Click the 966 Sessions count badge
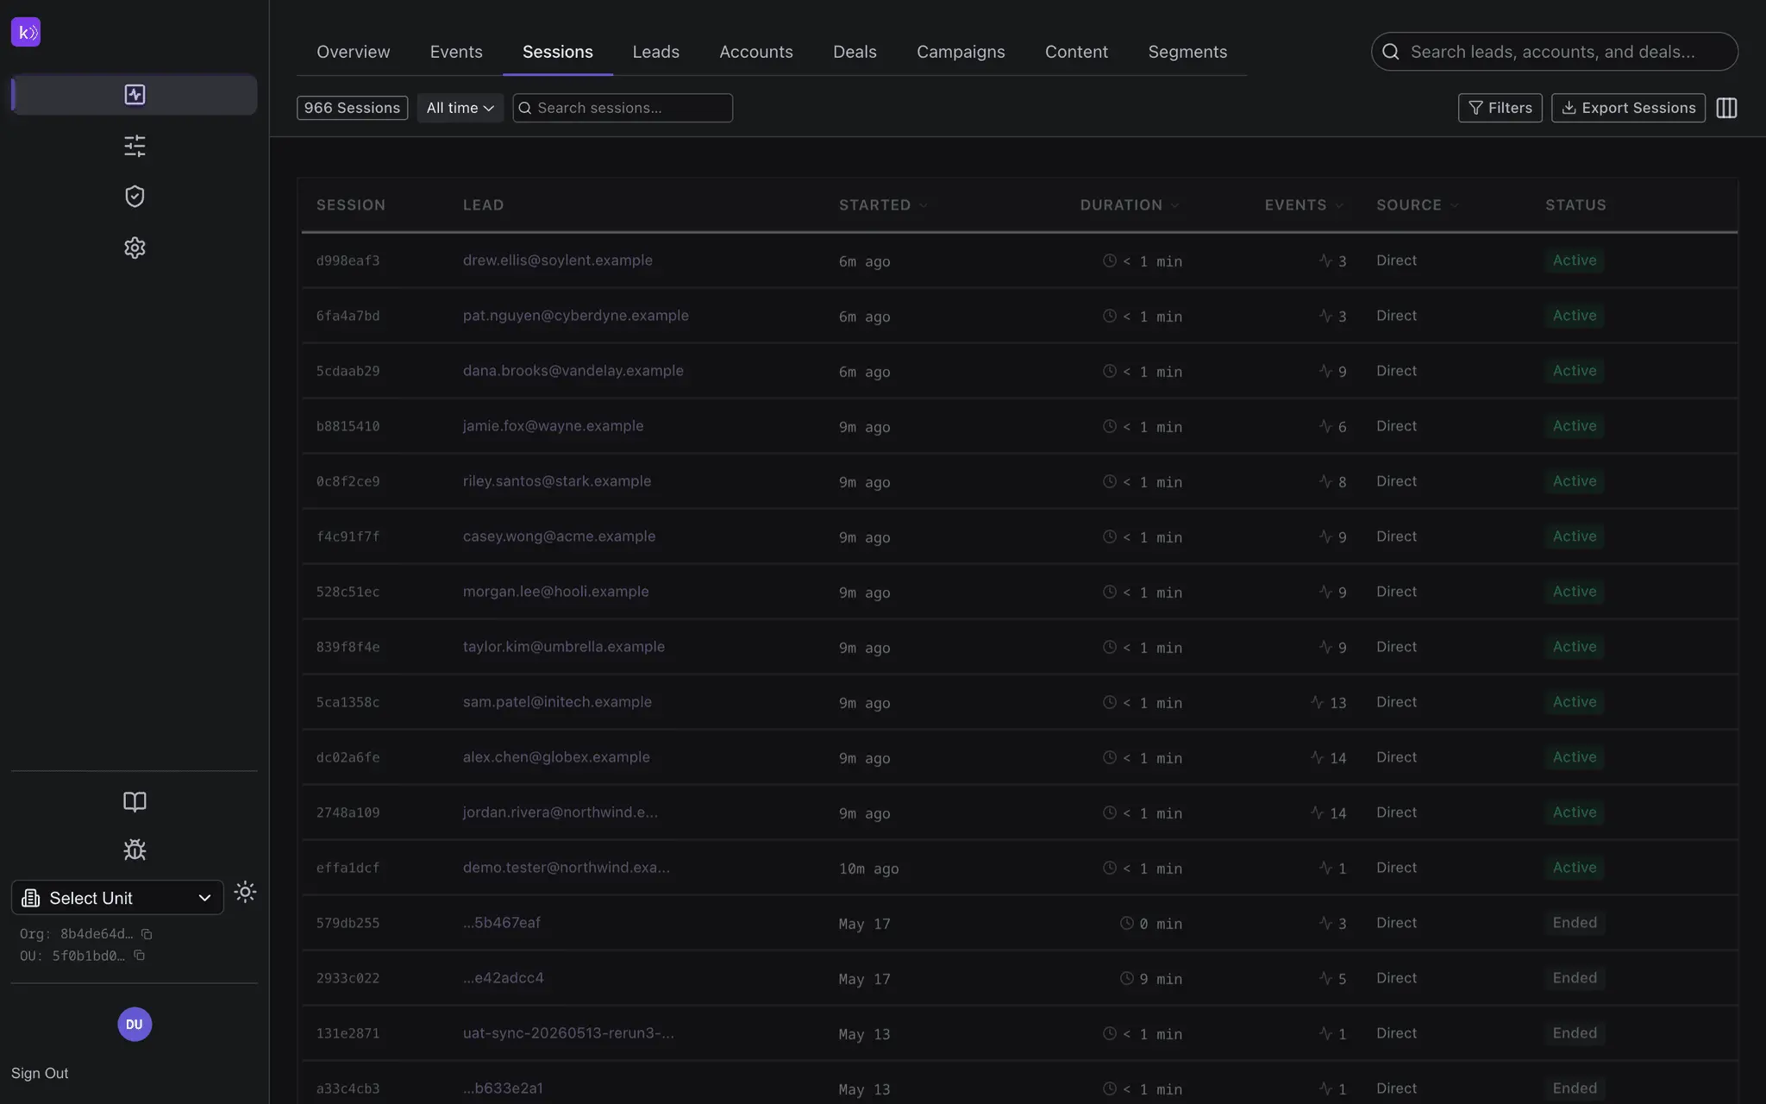The height and width of the screenshot is (1104, 1766). click(352, 108)
